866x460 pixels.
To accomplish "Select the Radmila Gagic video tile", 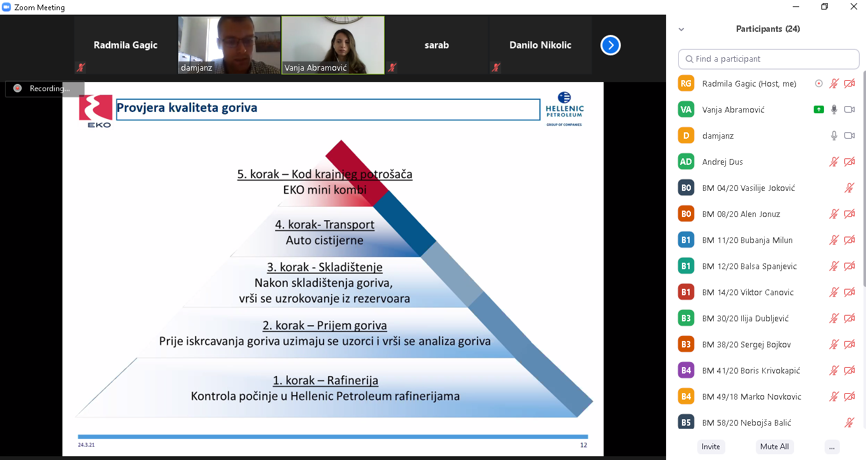I will point(125,45).
